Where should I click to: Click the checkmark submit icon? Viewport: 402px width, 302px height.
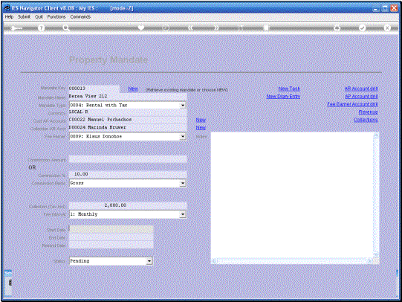pos(362,28)
